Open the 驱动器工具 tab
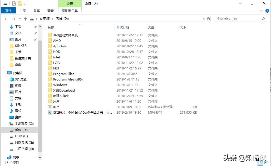This screenshot has height=166, width=271. (x=70, y=11)
